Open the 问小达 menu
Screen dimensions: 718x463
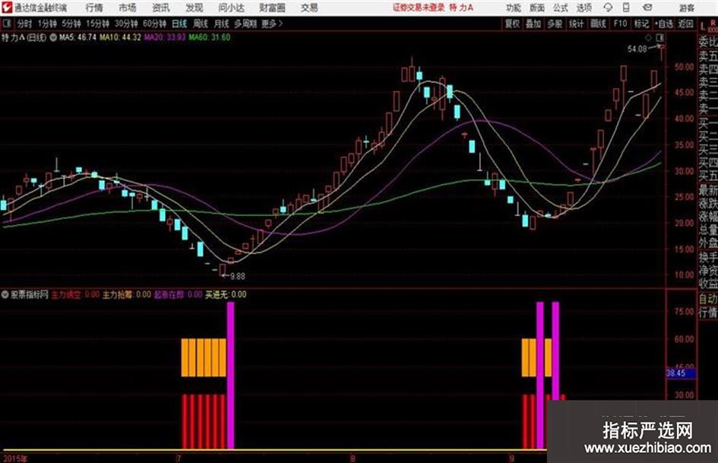click(231, 8)
